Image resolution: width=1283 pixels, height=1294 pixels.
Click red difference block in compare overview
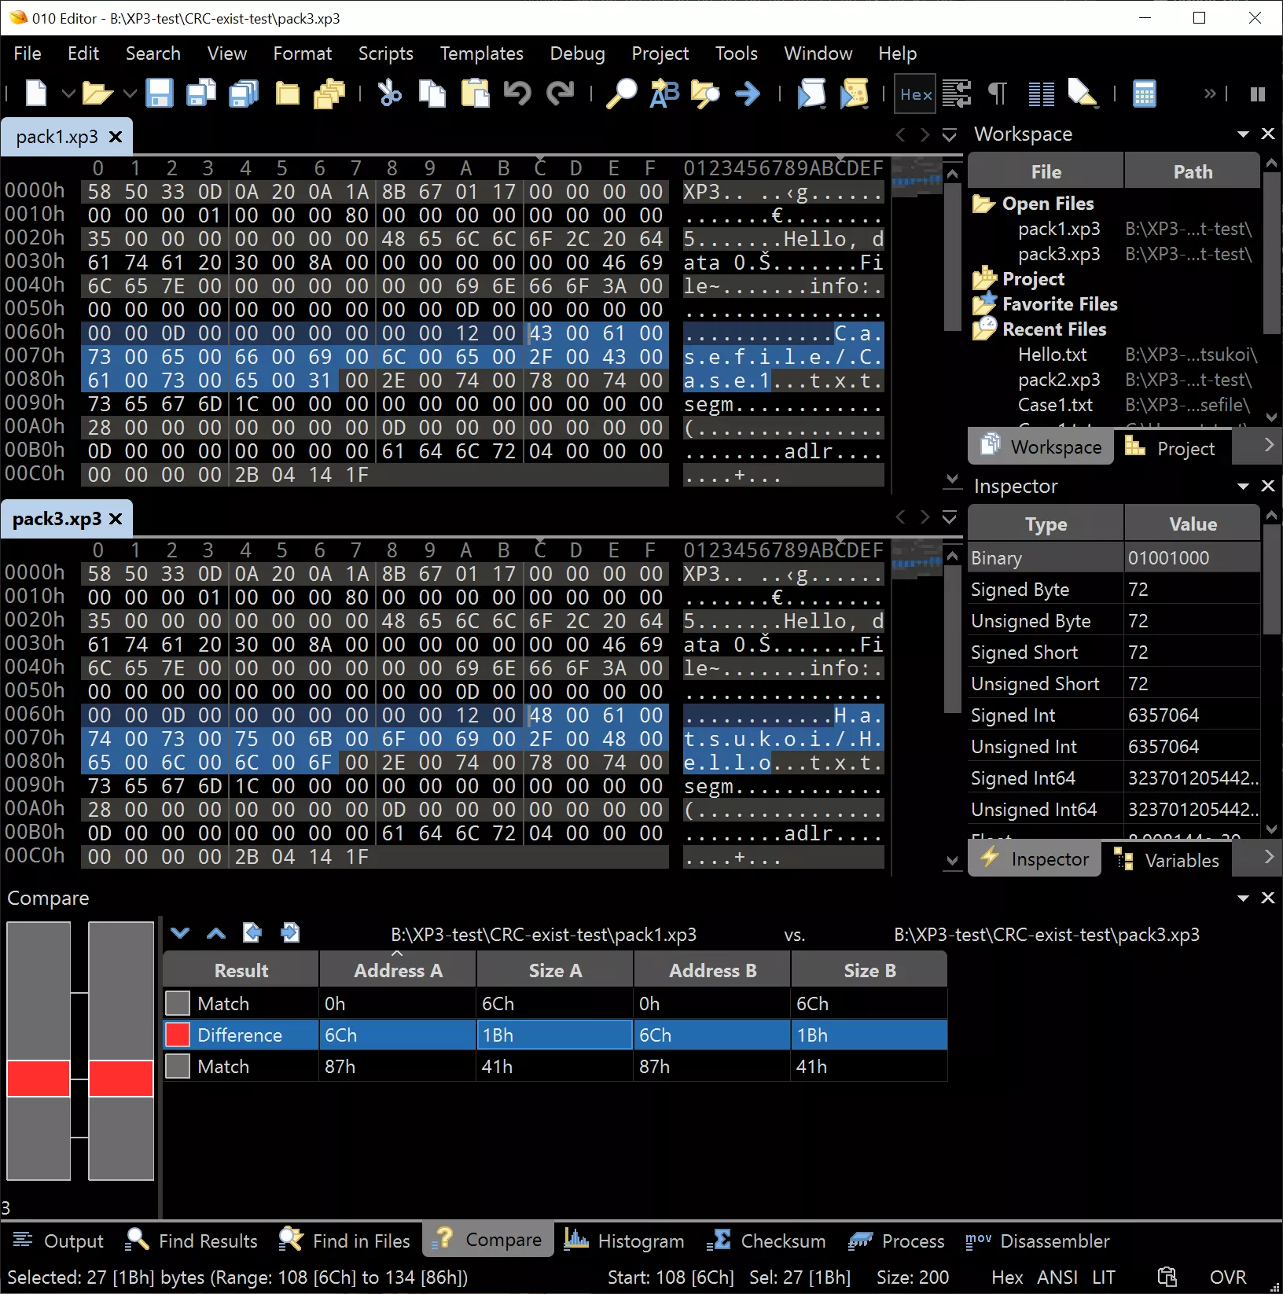point(39,1078)
